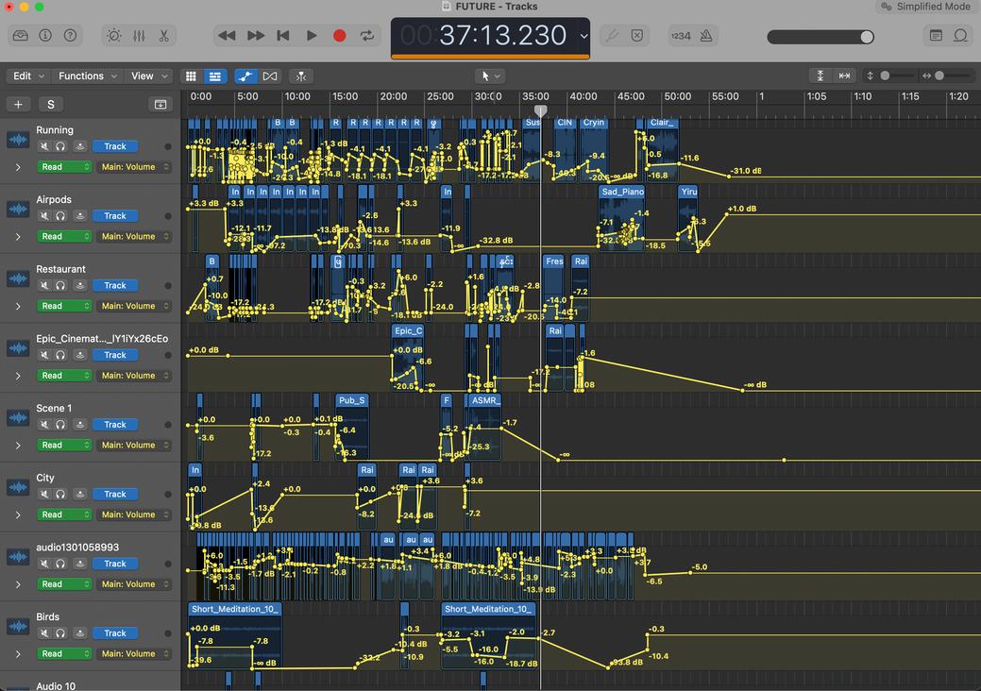Image resolution: width=981 pixels, height=691 pixels.
Task: Click the Solo clear X icon
Action: pyautogui.click(x=637, y=36)
